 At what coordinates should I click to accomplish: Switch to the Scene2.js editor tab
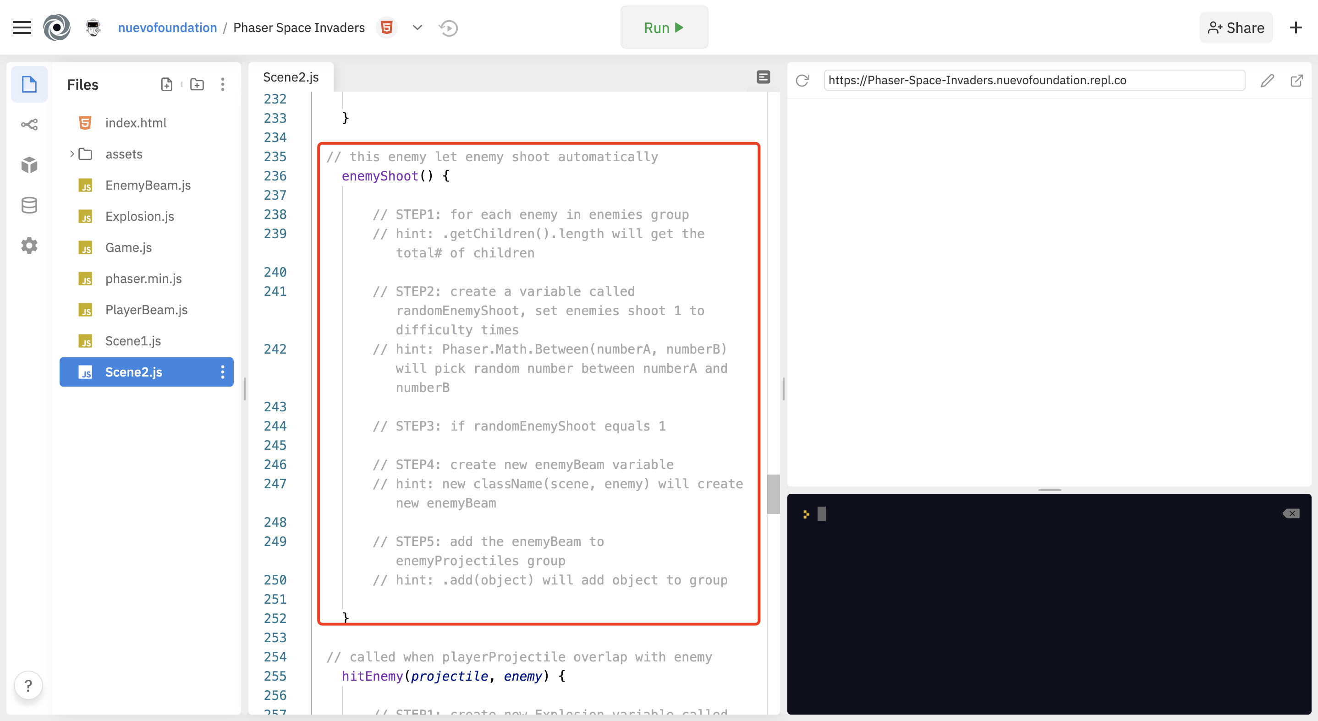pos(291,77)
